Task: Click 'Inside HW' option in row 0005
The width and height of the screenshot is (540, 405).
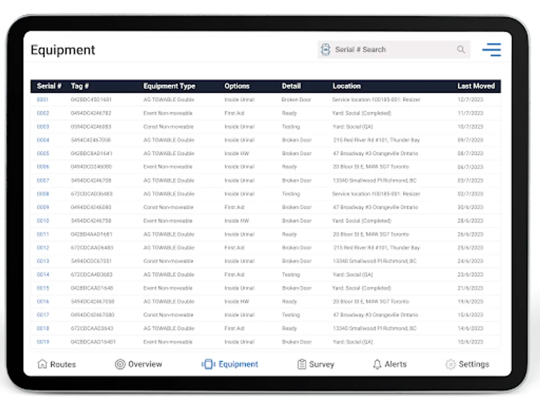Action: pyautogui.click(x=237, y=153)
